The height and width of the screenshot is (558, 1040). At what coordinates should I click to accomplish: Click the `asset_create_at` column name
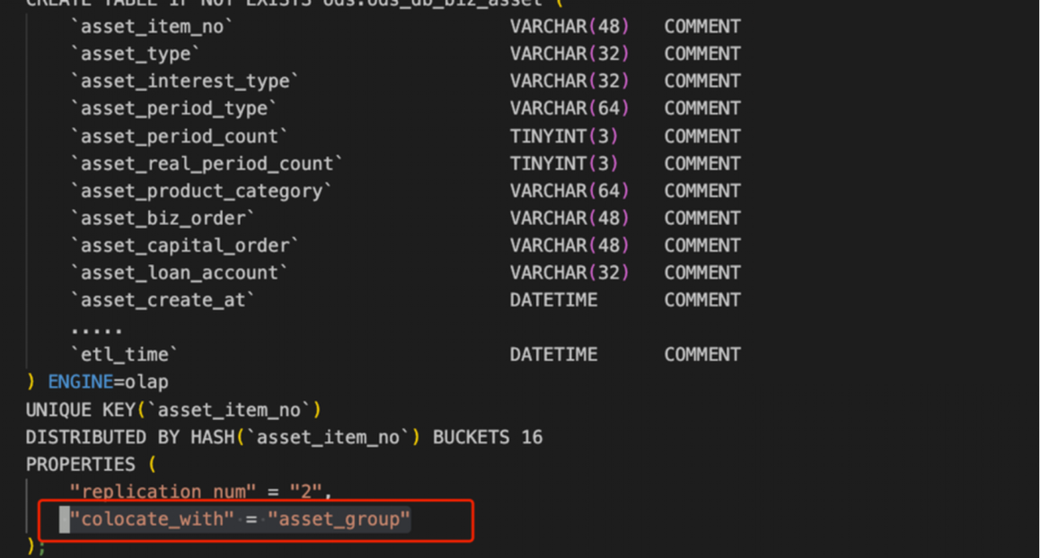tap(162, 300)
